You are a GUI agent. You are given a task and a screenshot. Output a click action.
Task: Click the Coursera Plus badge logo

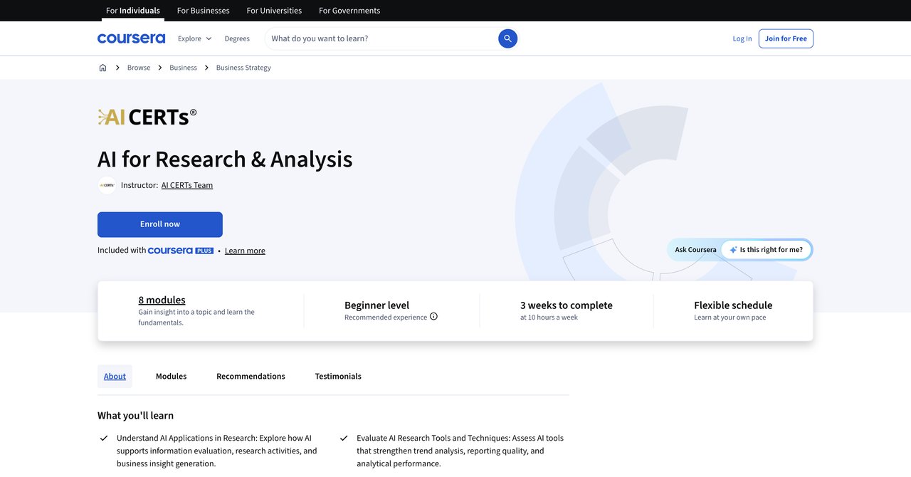point(181,251)
